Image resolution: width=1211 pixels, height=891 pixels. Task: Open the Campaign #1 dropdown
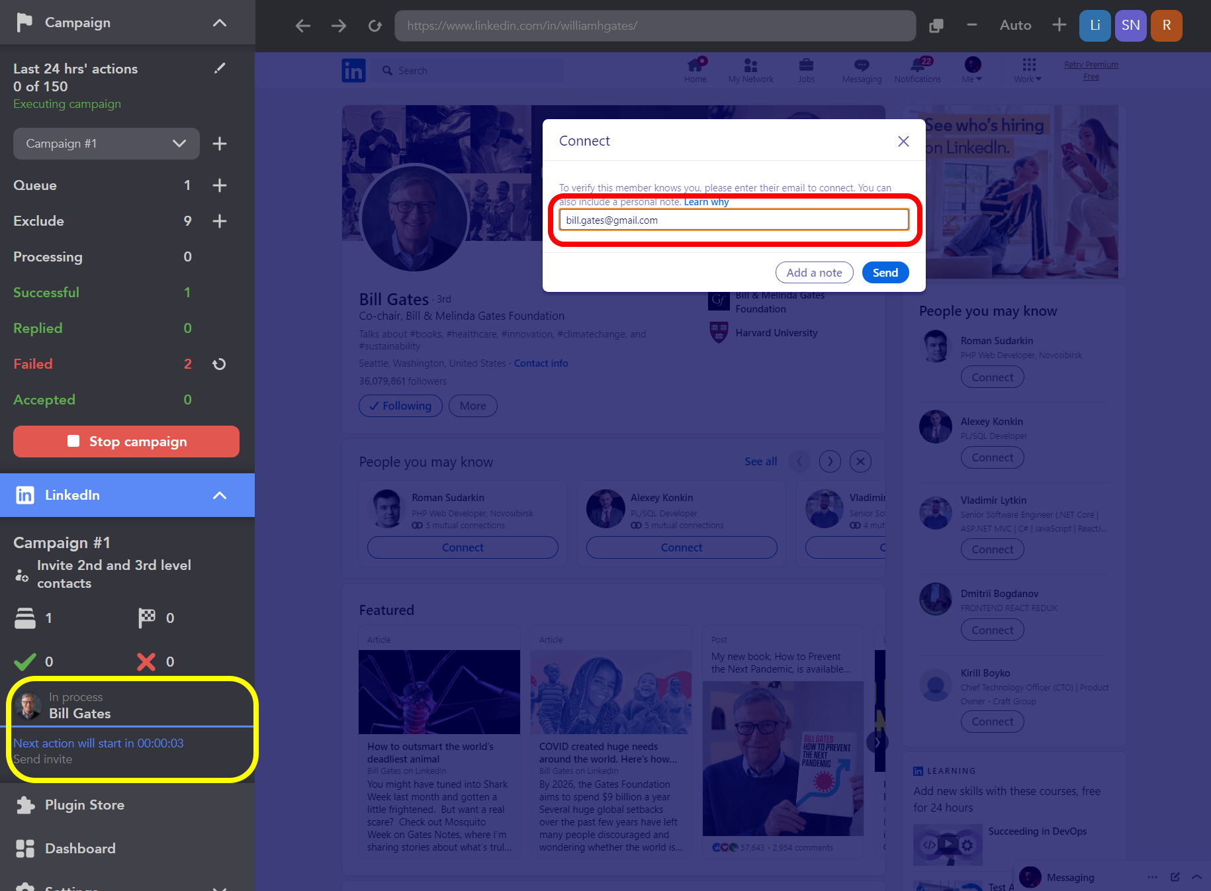[107, 144]
